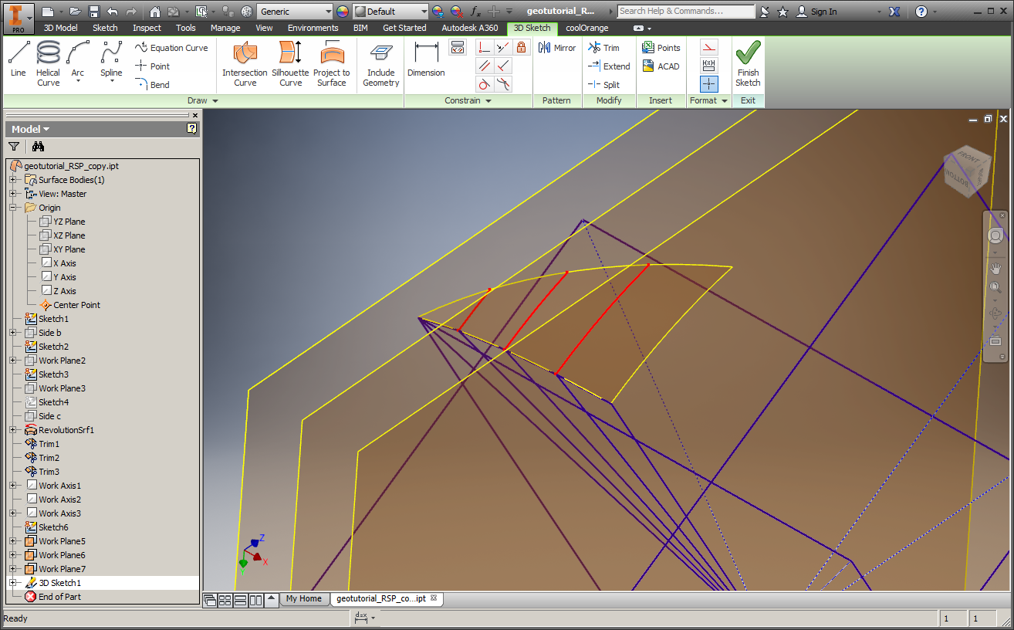The height and width of the screenshot is (630, 1014).
Task: Expand the Draw panel dropdown
Action: 203,100
